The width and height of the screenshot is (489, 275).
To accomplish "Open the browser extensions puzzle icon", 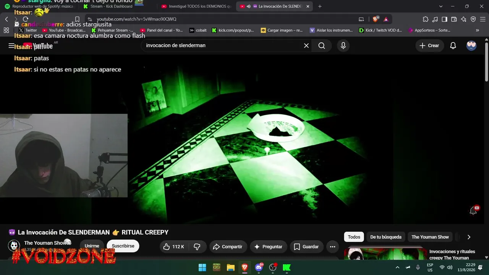I will pos(426,19).
